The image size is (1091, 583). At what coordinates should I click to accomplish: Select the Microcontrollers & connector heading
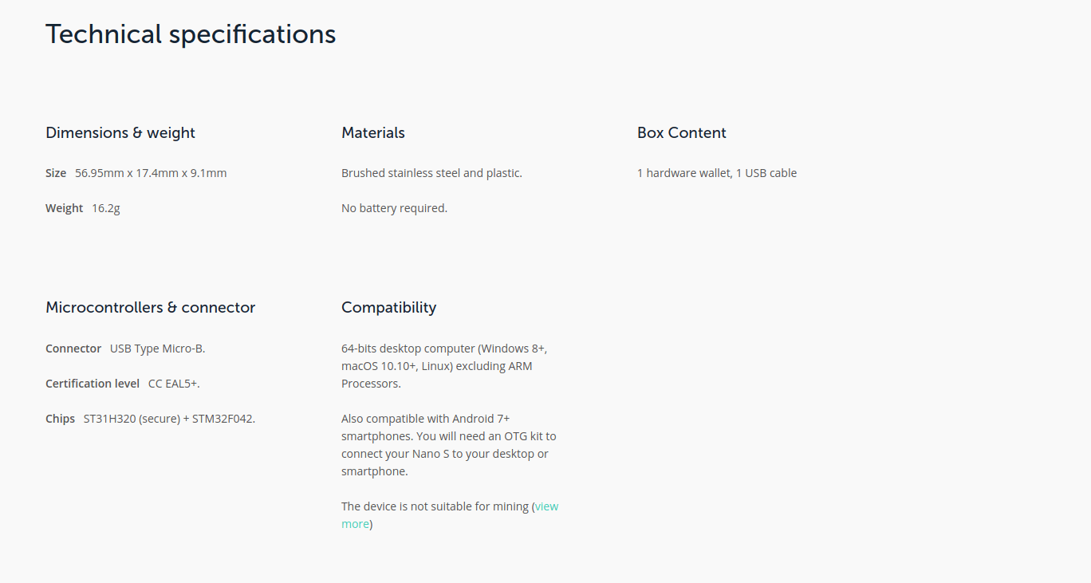click(151, 307)
